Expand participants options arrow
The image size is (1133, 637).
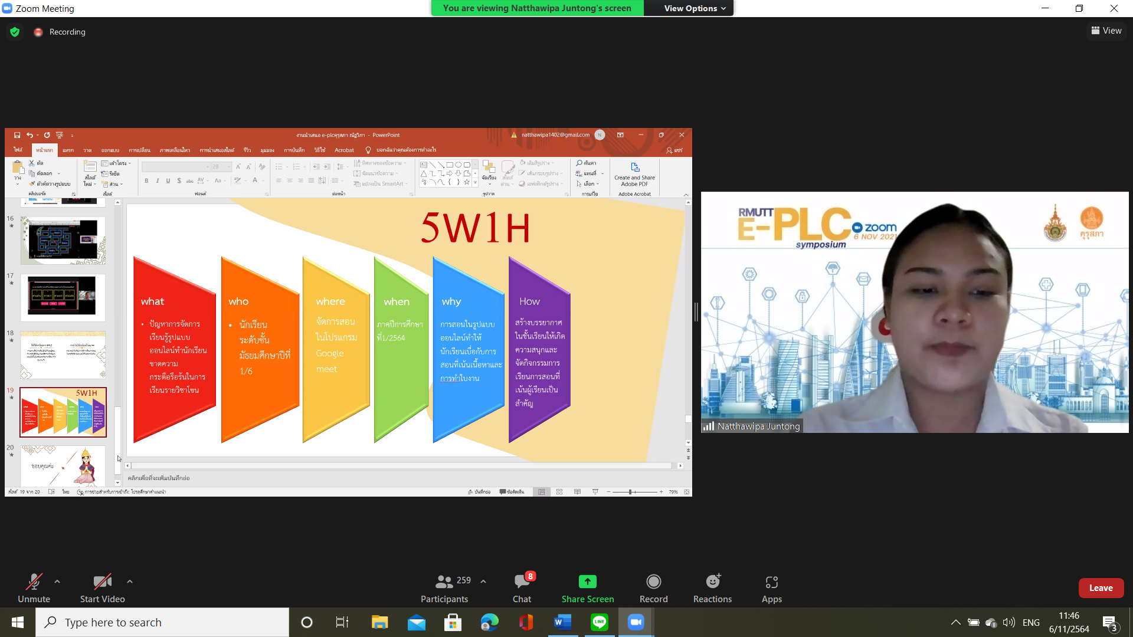[x=483, y=582]
